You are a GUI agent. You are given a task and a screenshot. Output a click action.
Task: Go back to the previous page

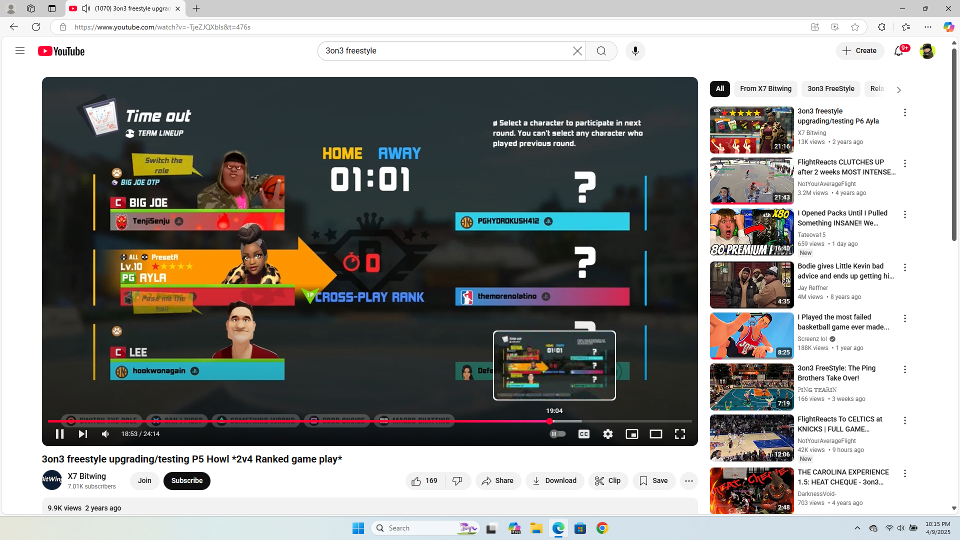[14, 27]
